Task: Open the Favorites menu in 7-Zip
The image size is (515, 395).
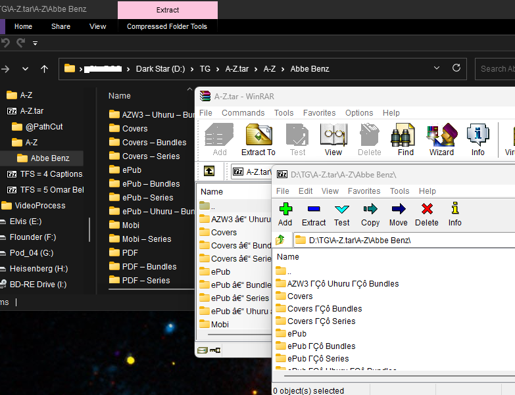Action: click(x=364, y=191)
